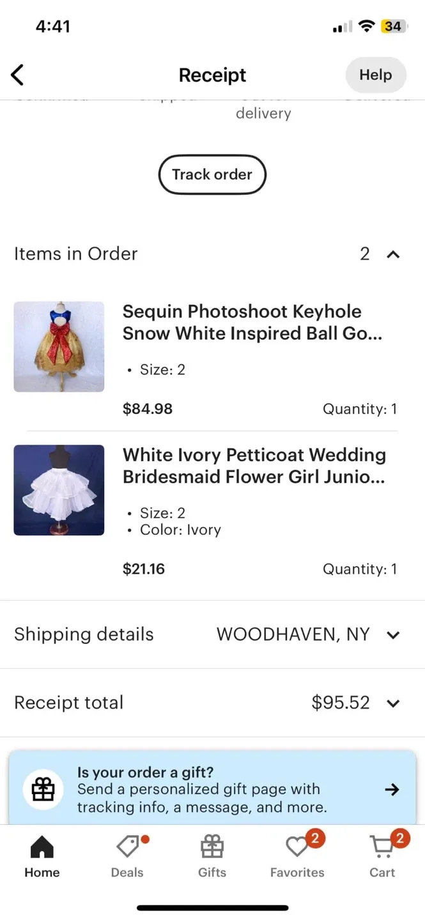Open Help from the top right
The height and width of the screenshot is (920, 425).
coord(375,75)
